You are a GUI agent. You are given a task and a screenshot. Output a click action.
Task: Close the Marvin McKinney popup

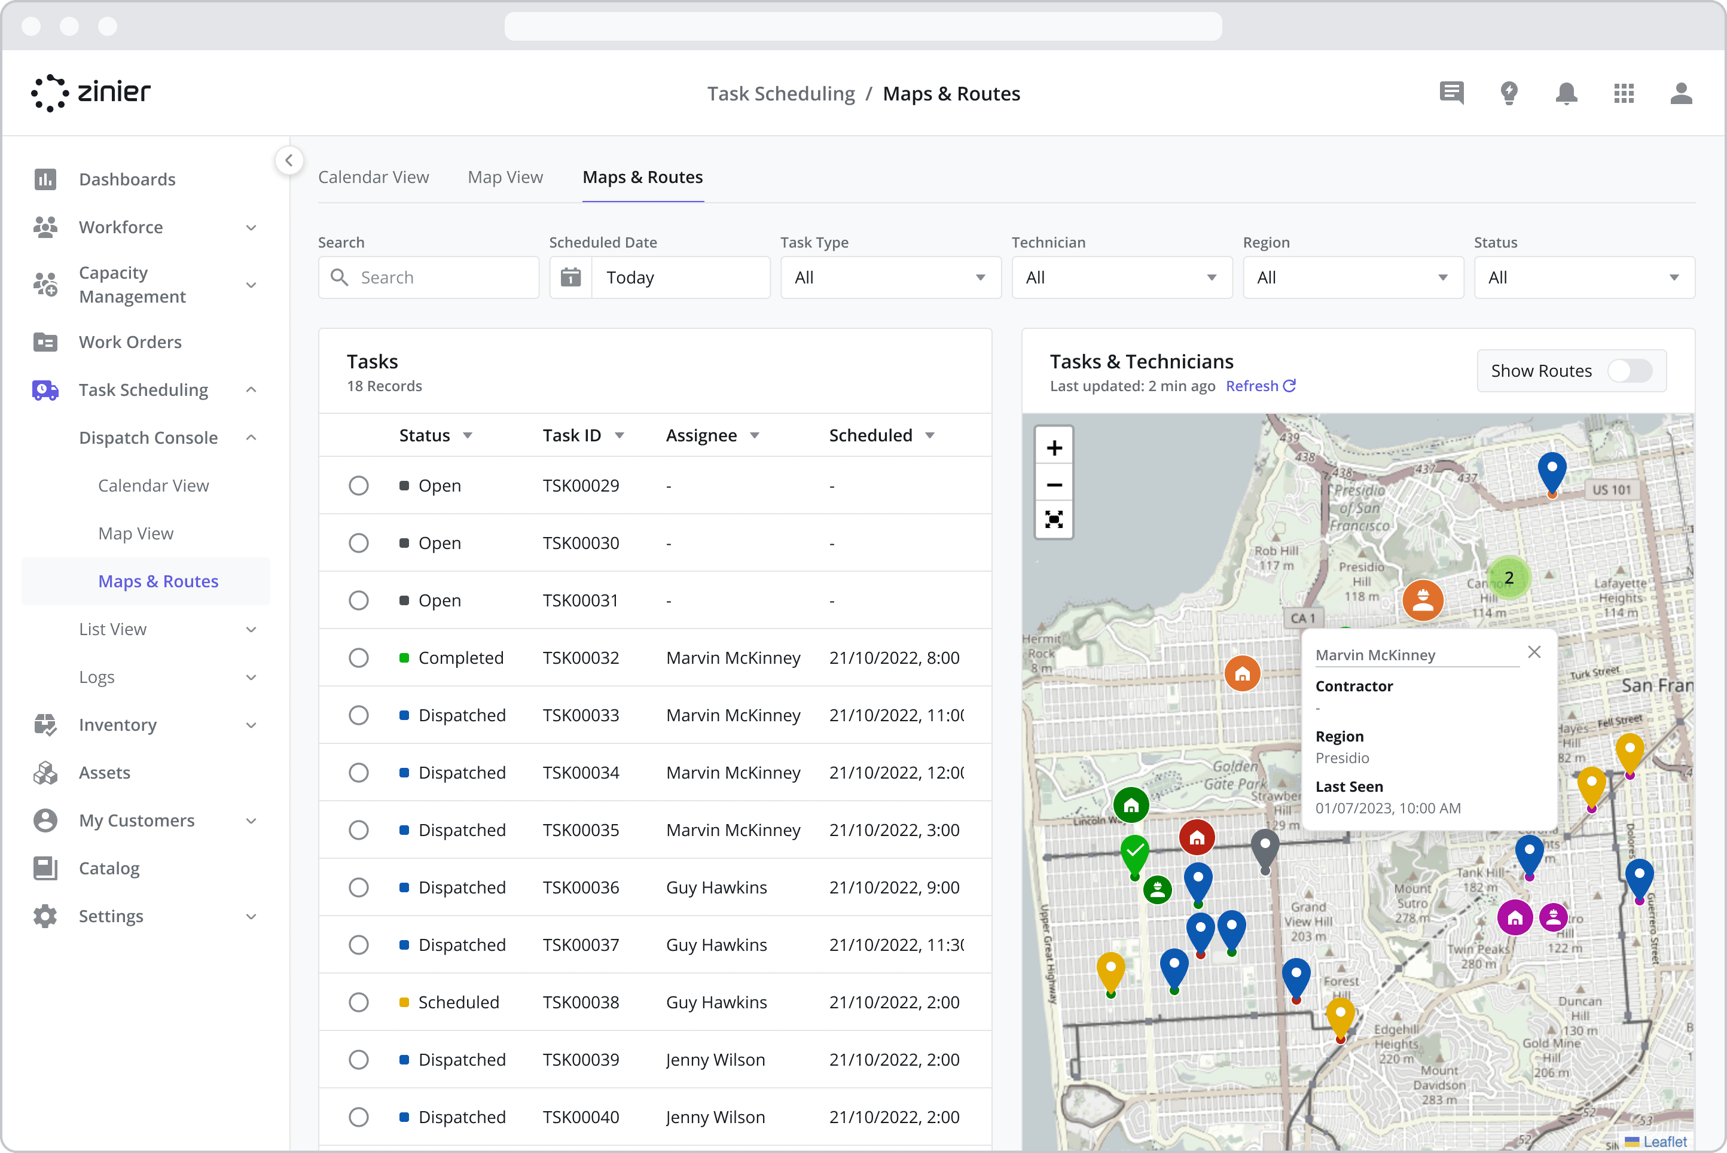1534,651
